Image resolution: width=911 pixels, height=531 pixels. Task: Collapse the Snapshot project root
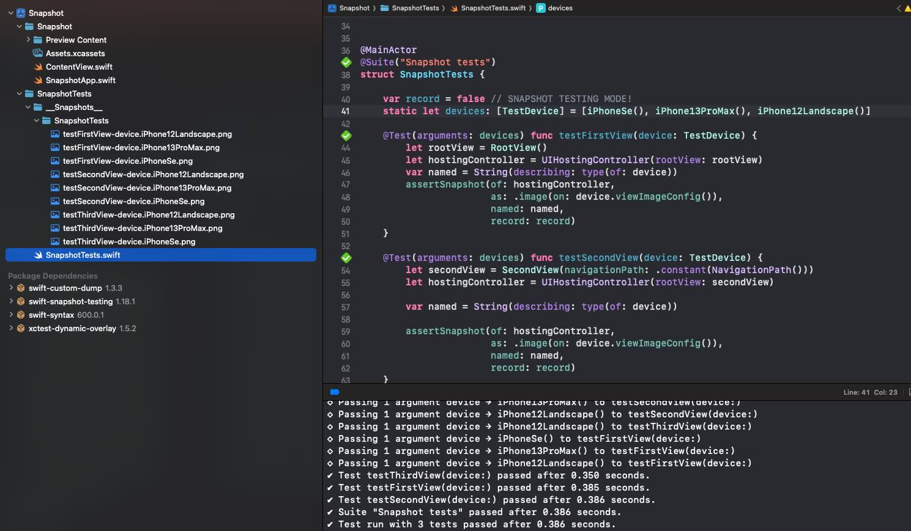11,13
